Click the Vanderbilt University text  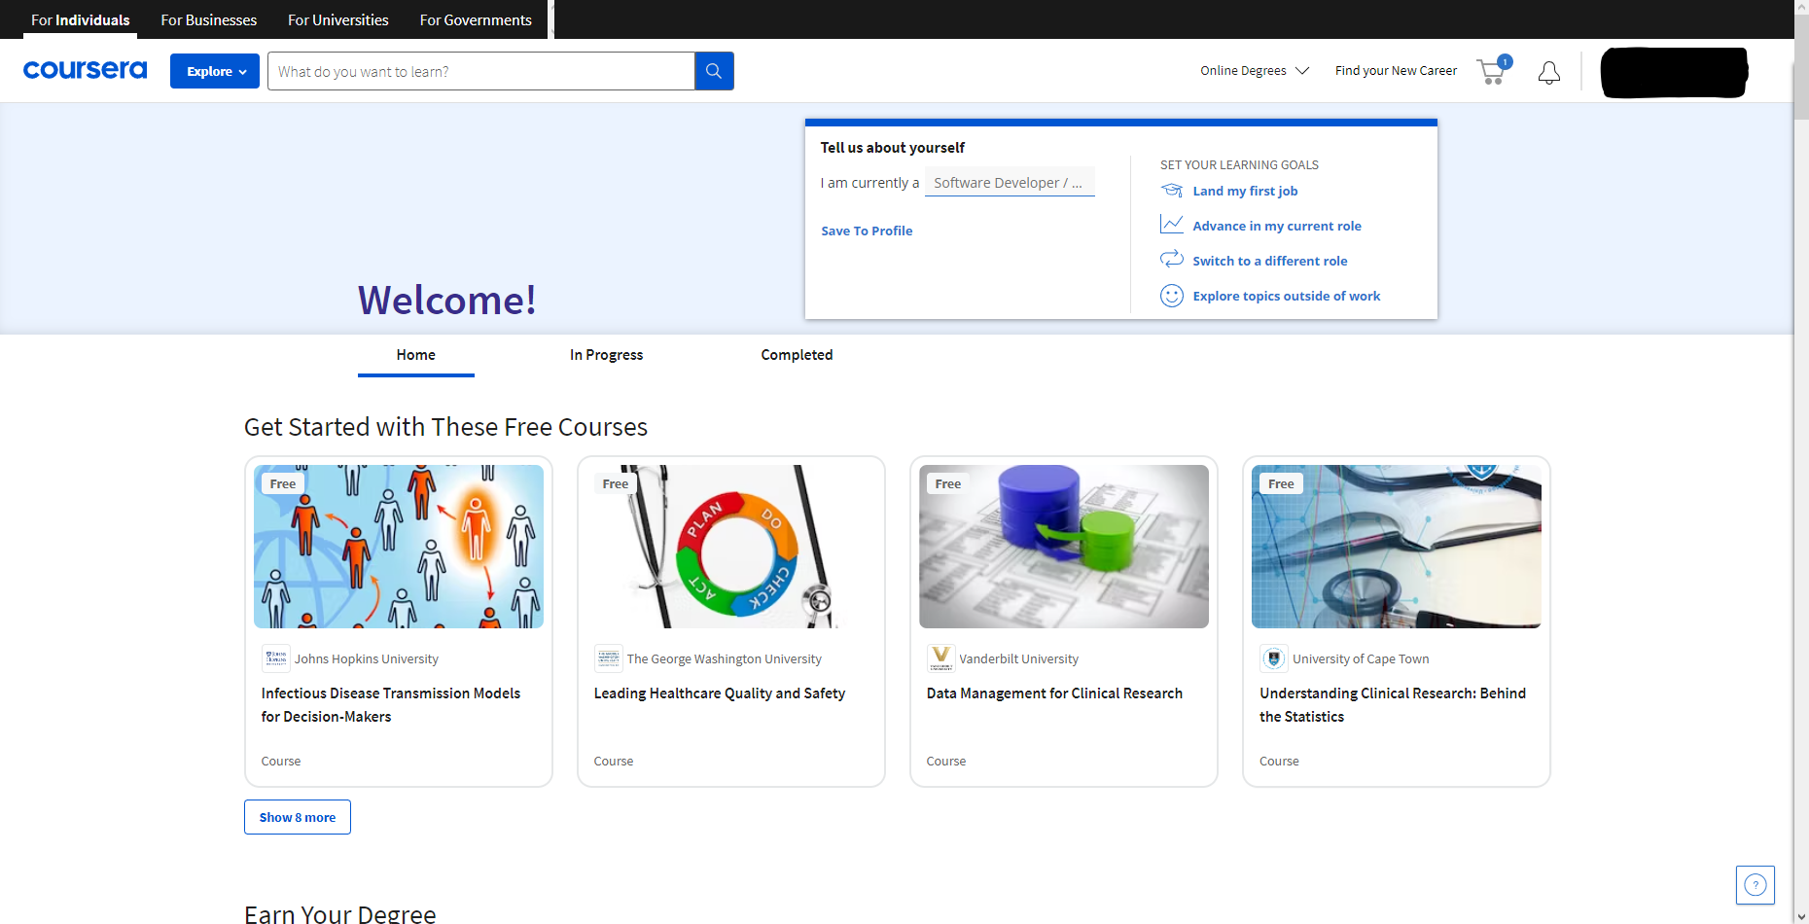1019,658
